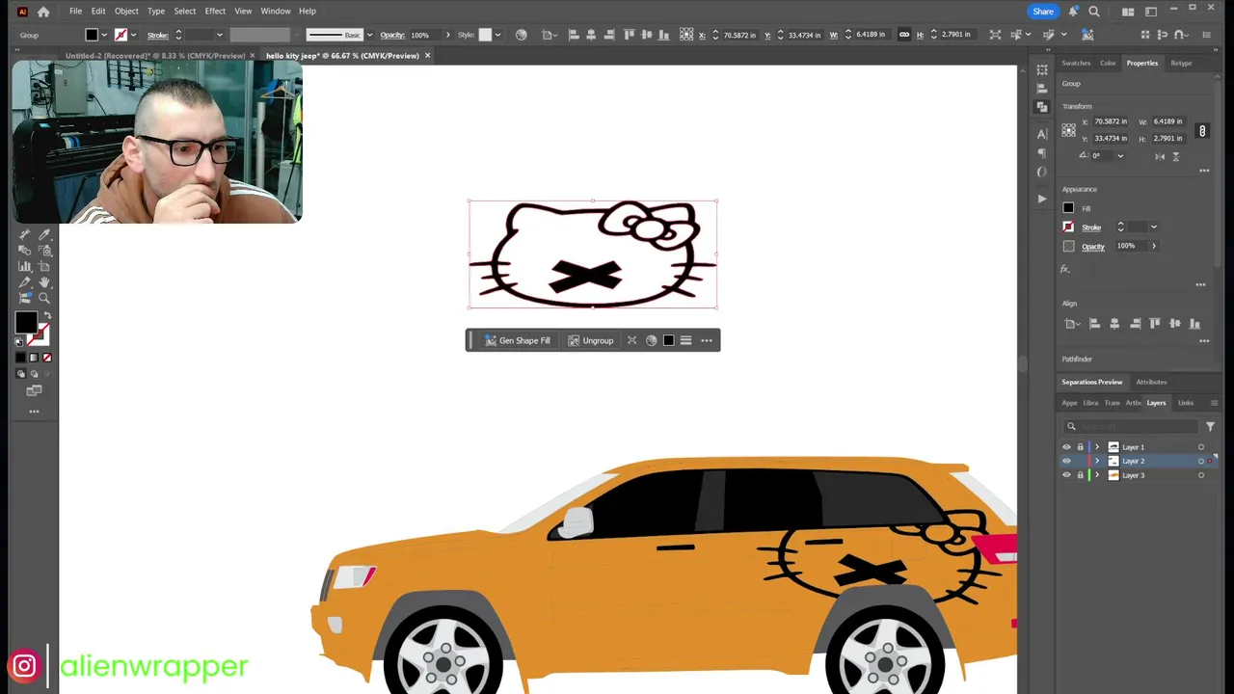The width and height of the screenshot is (1234, 694).
Task: Open rotation angle dropdown
Action: (1120, 156)
